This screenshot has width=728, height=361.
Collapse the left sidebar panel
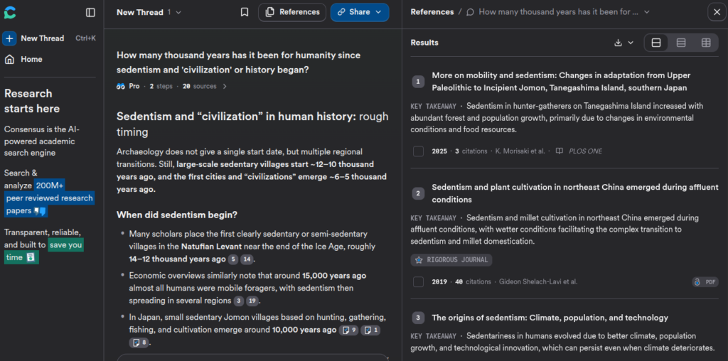click(90, 12)
